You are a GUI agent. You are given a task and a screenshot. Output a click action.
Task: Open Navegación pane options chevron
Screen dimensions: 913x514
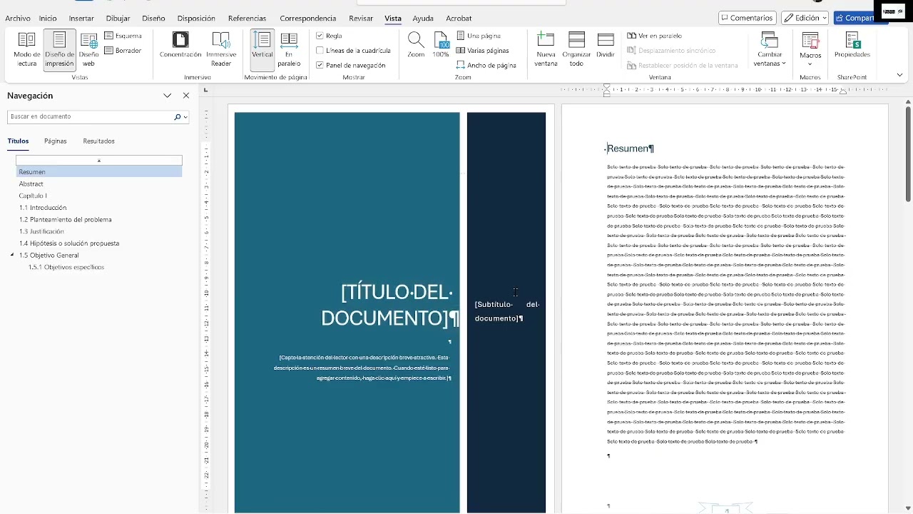[168, 96]
